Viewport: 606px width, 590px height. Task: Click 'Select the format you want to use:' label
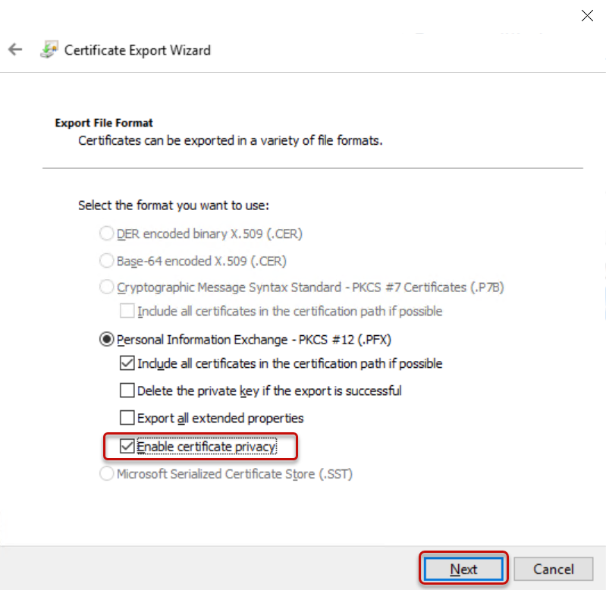pyautogui.click(x=174, y=206)
